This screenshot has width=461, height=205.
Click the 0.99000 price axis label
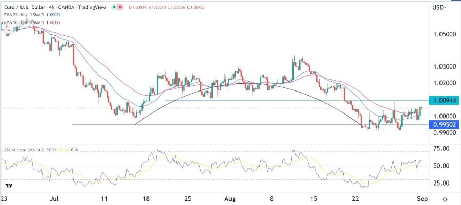[445, 133]
